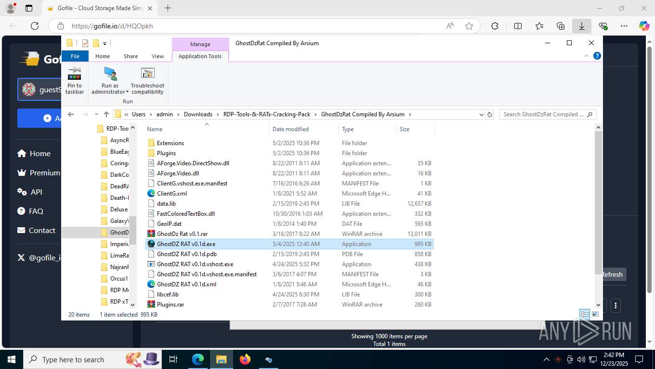Add Gofile page to favorites star
The width and height of the screenshot is (655, 369).
point(469,26)
